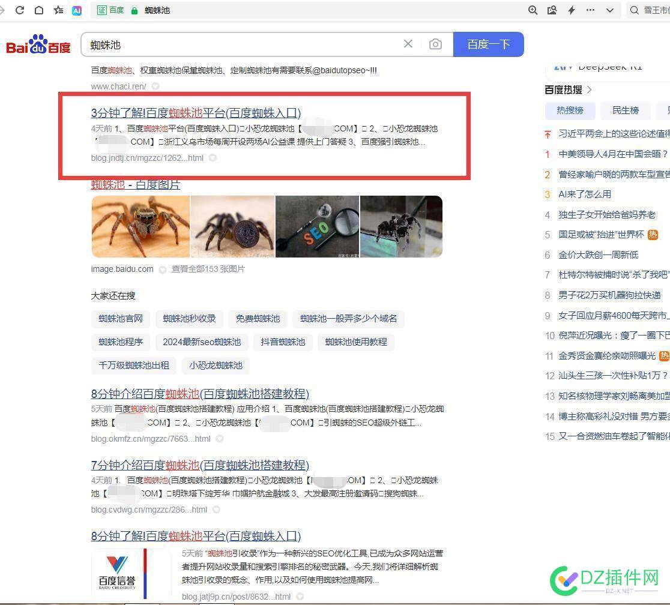The width and height of the screenshot is (670, 605).
Task: Select related search 小恐龙蜘蛛池
Action: [x=216, y=366]
